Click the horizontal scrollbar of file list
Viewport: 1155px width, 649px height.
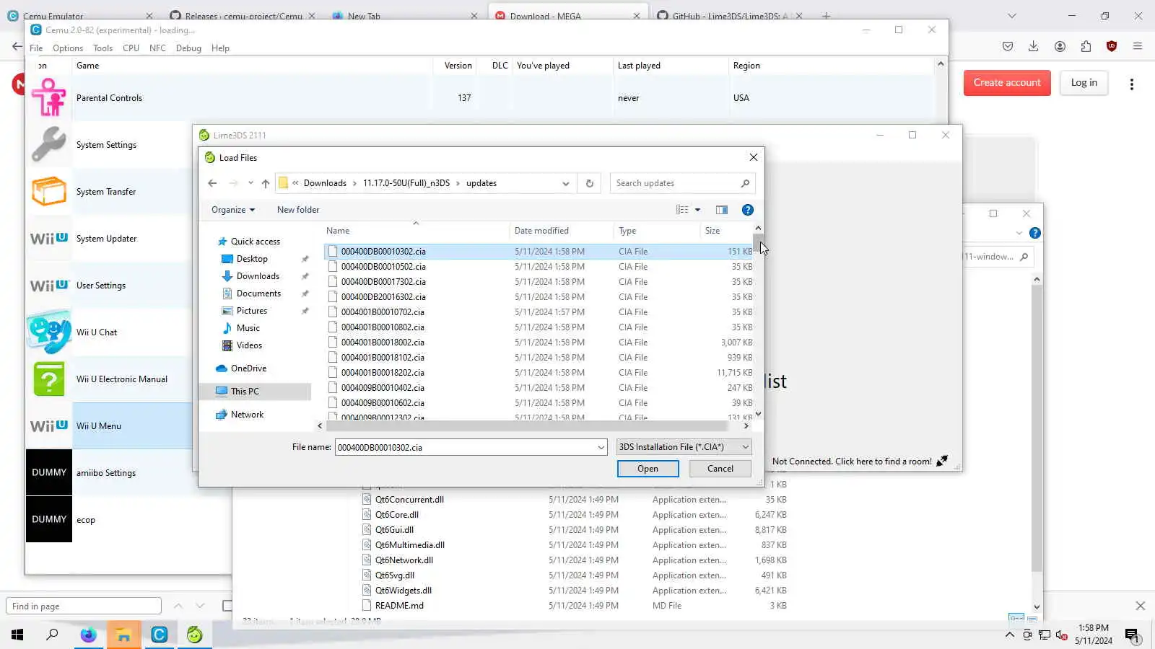pos(526,426)
